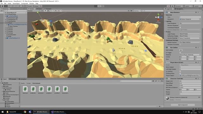
Task: Open Motion Vectors dropdown
Action: coord(190,42)
